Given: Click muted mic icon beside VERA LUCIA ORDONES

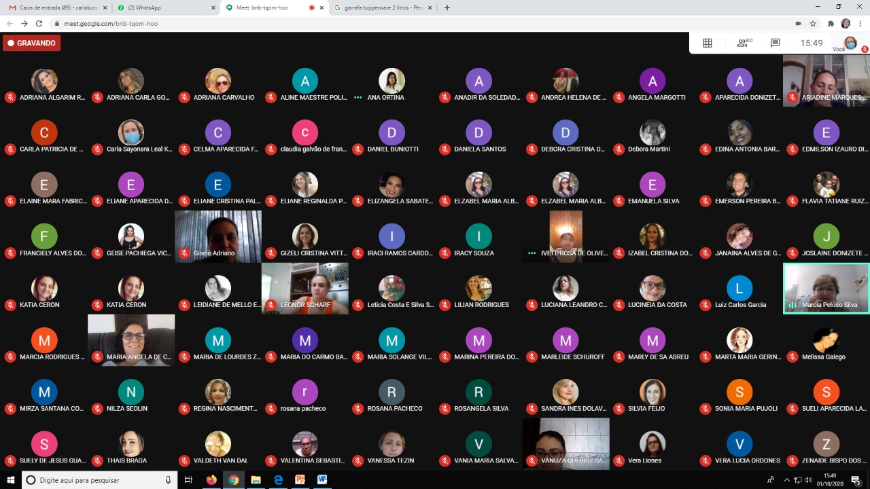Looking at the screenshot, I should click(706, 460).
